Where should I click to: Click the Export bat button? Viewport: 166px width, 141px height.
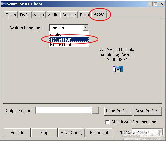99,133
